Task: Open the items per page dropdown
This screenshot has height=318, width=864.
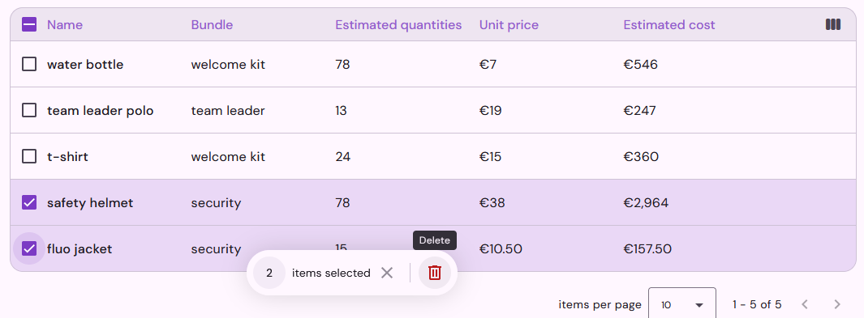Action: click(x=682, y=304)
